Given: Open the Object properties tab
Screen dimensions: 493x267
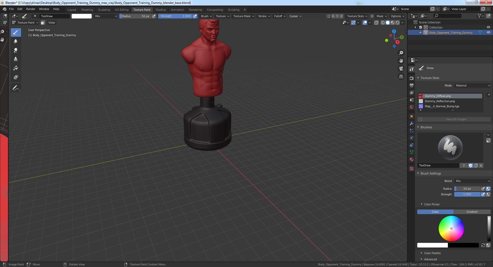Looking at the screenshot, I should pos(412,116).
